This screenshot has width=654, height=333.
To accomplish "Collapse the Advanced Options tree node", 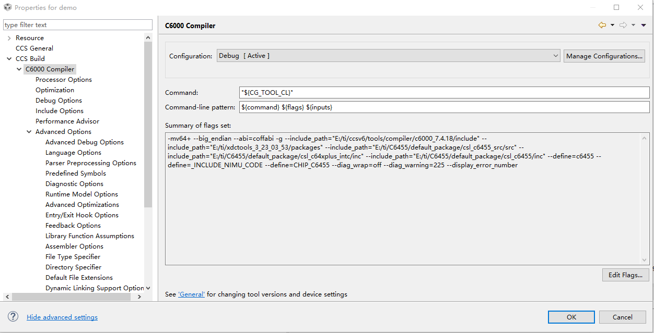I will tap(29, 132).
